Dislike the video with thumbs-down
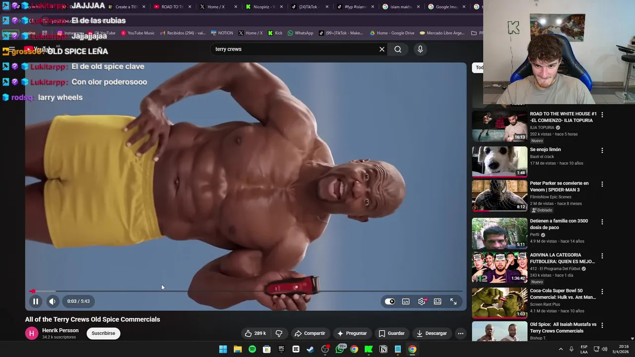Screen dimensions: 635x357 click(x=279, y=333)
